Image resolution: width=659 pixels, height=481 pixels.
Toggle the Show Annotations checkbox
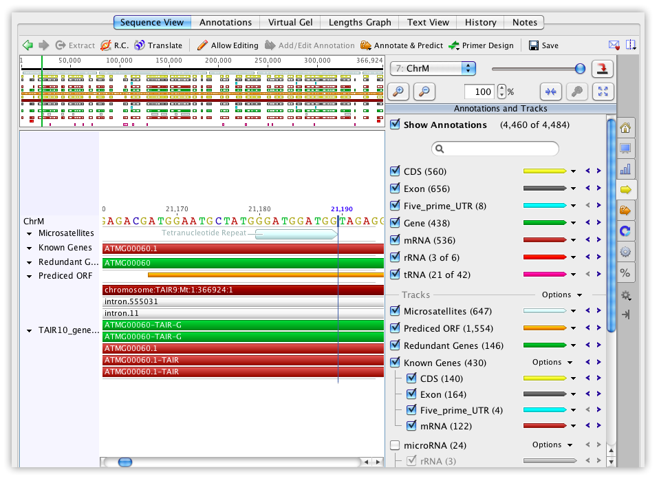[x=395, y=124]
